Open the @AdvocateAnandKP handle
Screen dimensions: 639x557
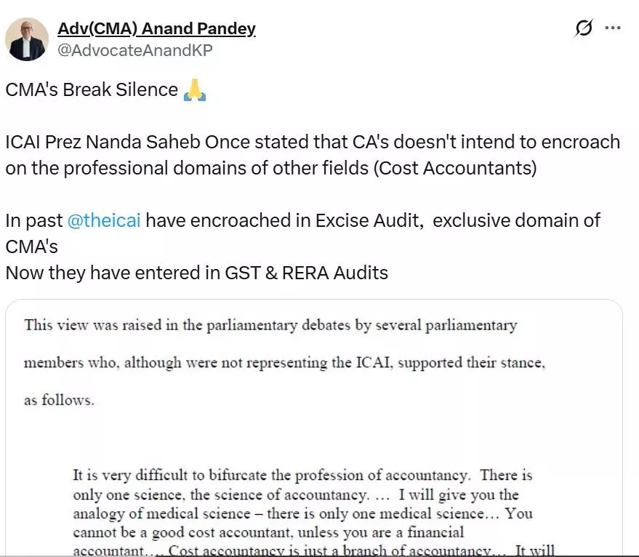coord(135,50)
